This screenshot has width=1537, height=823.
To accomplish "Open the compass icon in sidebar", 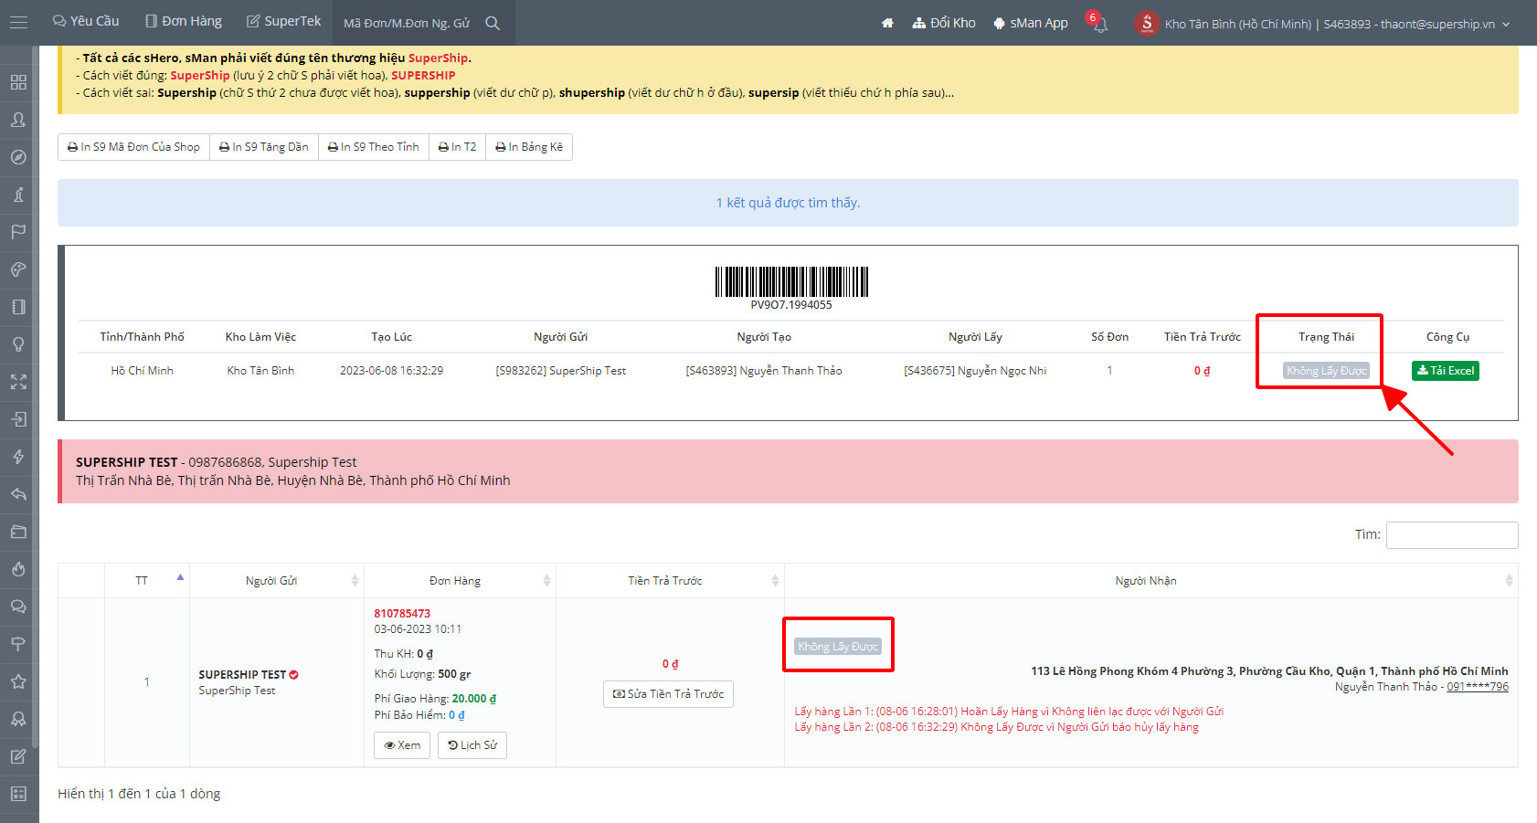I will click(18, 157).
